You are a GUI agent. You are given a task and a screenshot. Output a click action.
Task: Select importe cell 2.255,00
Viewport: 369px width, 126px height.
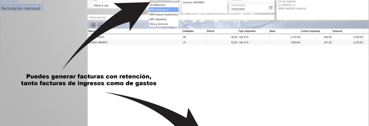[348, 42]
